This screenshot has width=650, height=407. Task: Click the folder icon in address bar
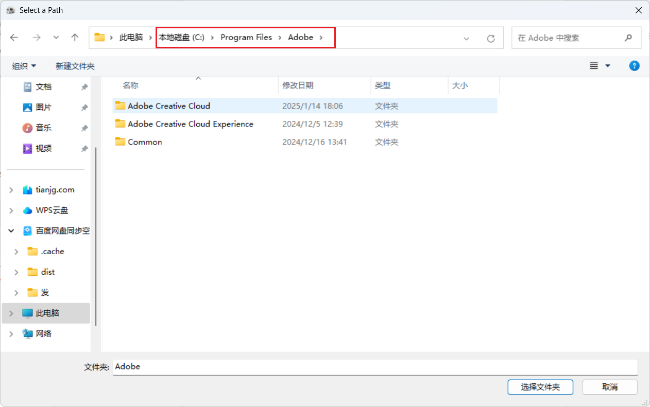[99, 38]
